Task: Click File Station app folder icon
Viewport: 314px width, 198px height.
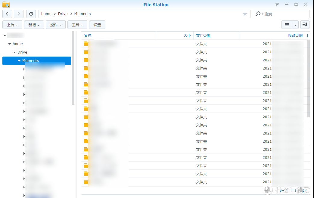Action: tap(6, 5)
